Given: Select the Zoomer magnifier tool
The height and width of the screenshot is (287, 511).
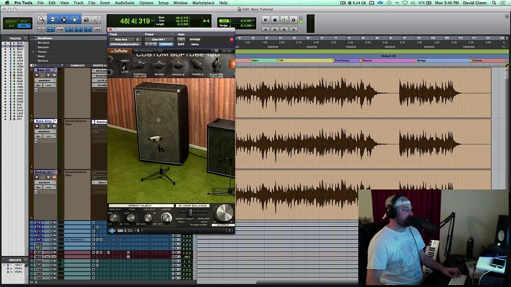Looking at the screenshot, I should click(x=42, y=20).
